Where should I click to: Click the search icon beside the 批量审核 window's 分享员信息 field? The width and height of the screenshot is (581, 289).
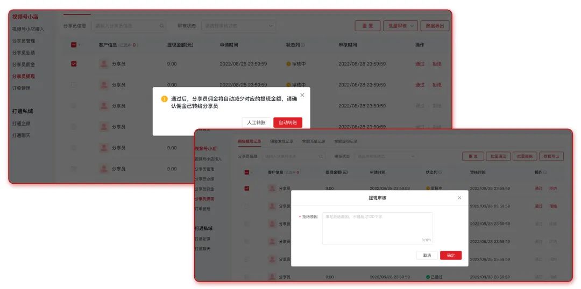(161, 26)
